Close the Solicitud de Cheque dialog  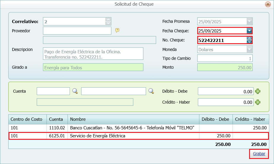[x=268, y=4]
